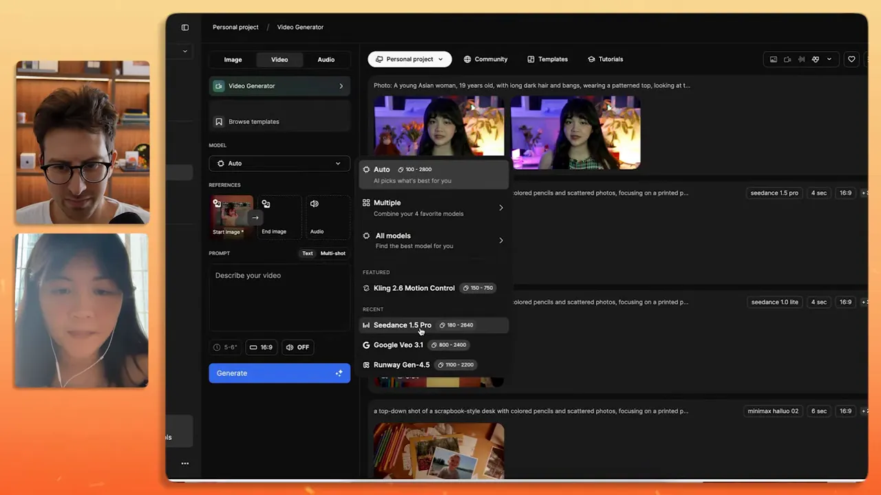Open the Model Auto dropdown
The image size is (881, 495).
pyautogui.click(x=279, y=164)
